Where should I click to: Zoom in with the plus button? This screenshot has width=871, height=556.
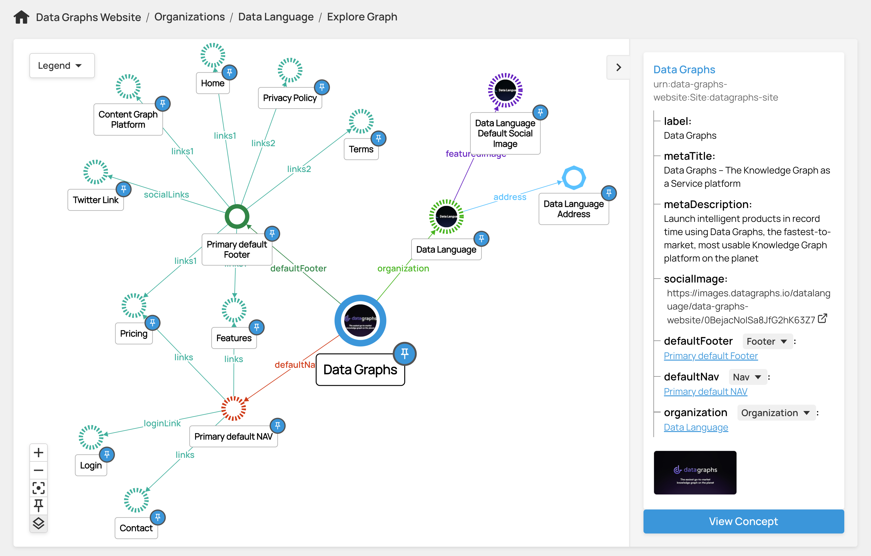pos(38,452)
